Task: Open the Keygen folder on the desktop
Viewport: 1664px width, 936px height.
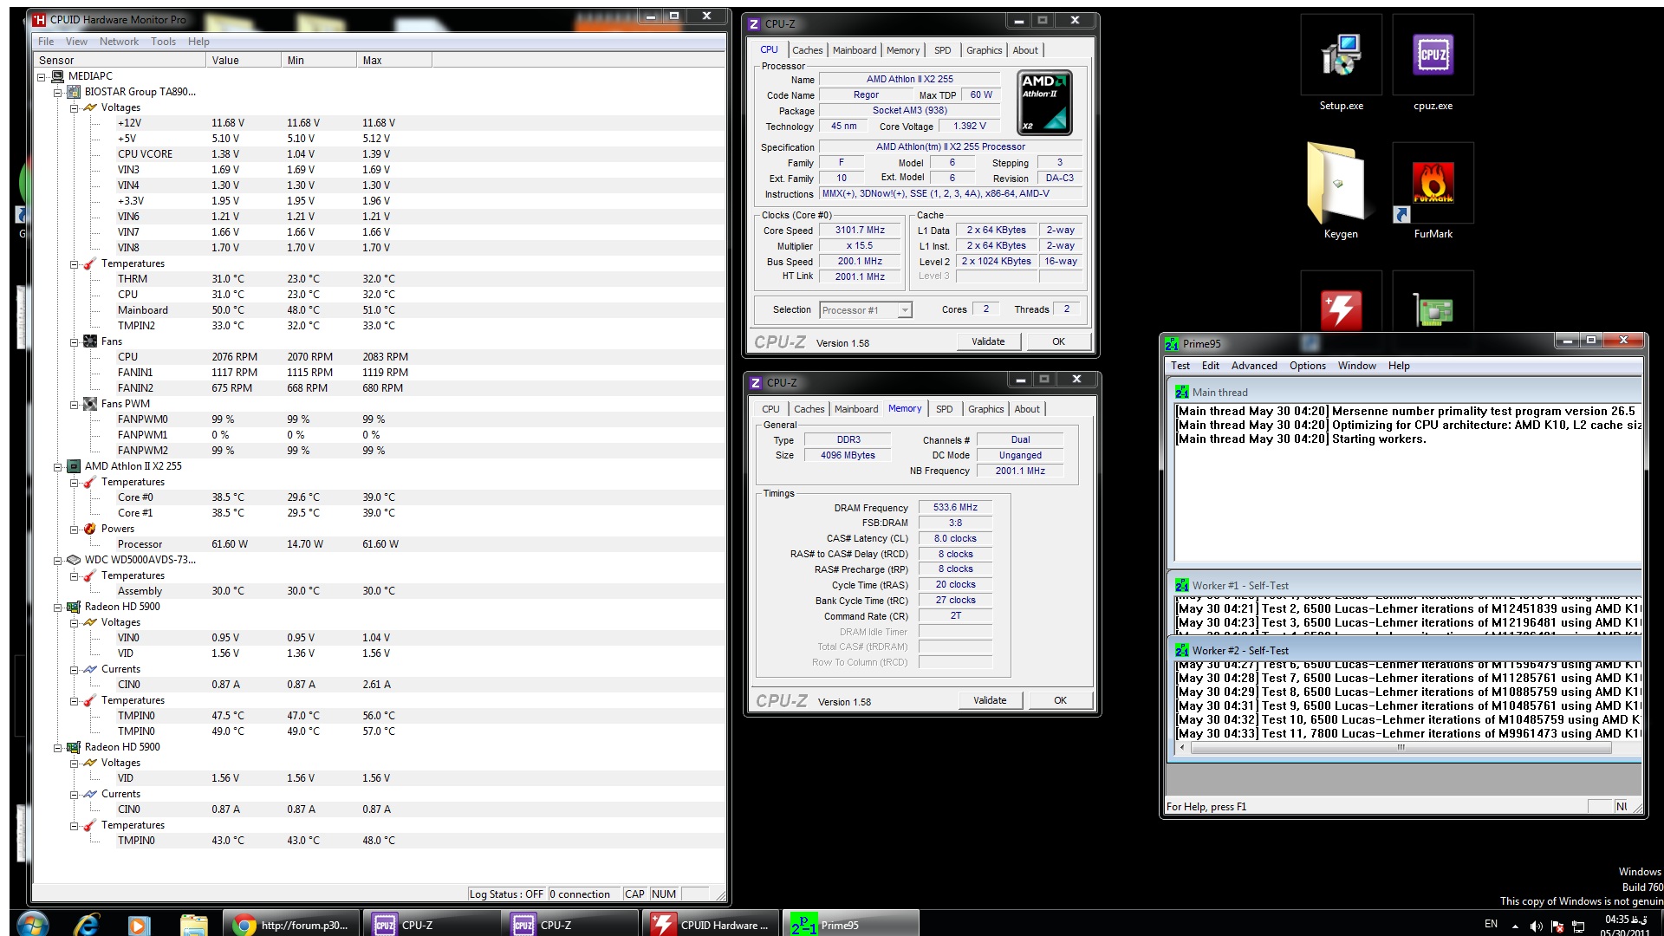Action: (x=1341, y=192)
